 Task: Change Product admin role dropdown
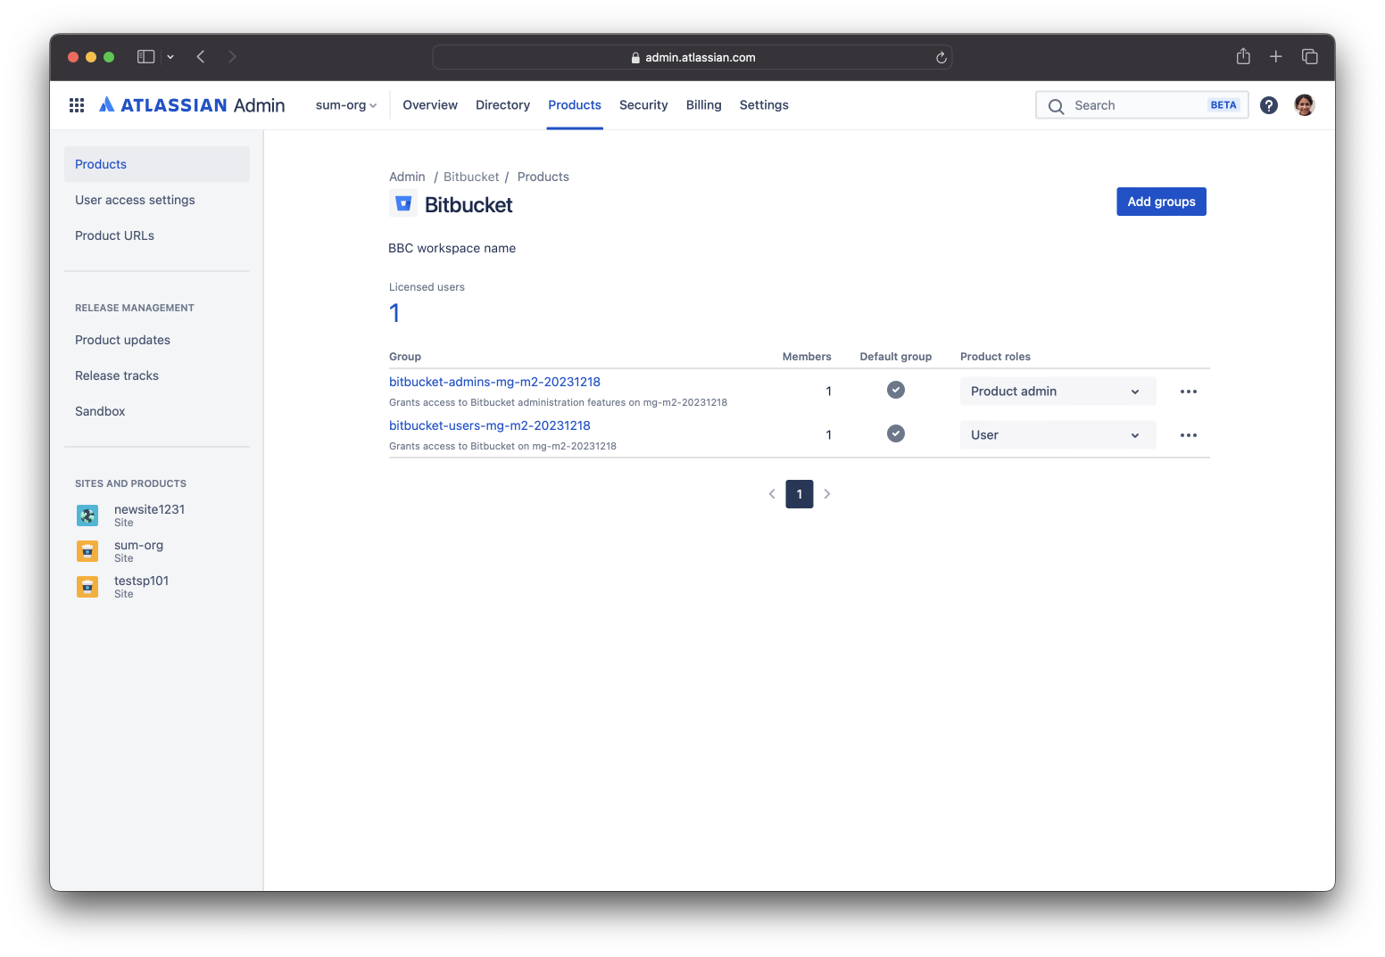tap(1057, 391)
